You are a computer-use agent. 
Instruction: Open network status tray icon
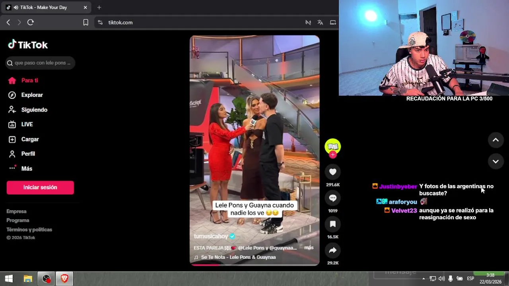[x=433, y=279]
